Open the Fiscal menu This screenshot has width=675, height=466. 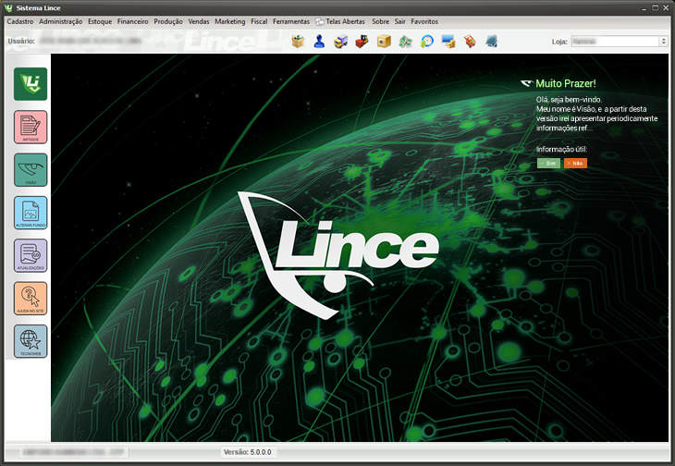click(x=259, y=21)
